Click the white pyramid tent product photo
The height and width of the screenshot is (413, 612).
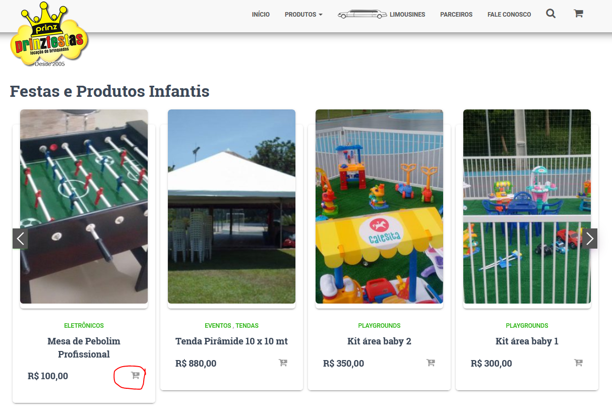pos(231,206)
